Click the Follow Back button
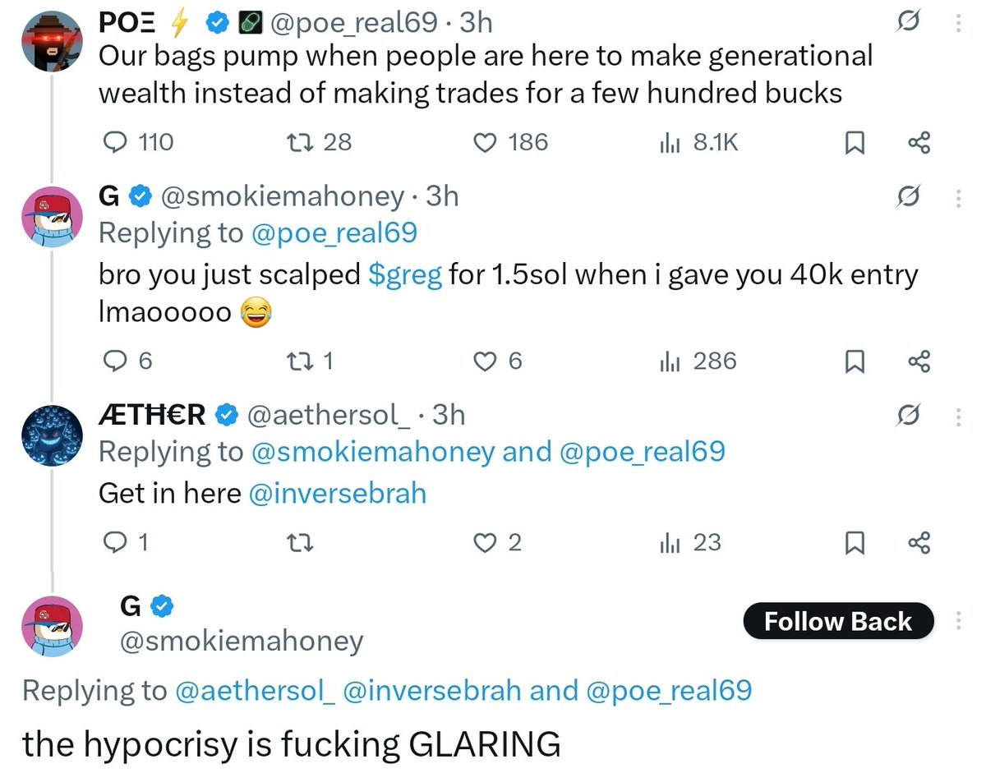This screenshot has width=986, height=773. point(837,622)
